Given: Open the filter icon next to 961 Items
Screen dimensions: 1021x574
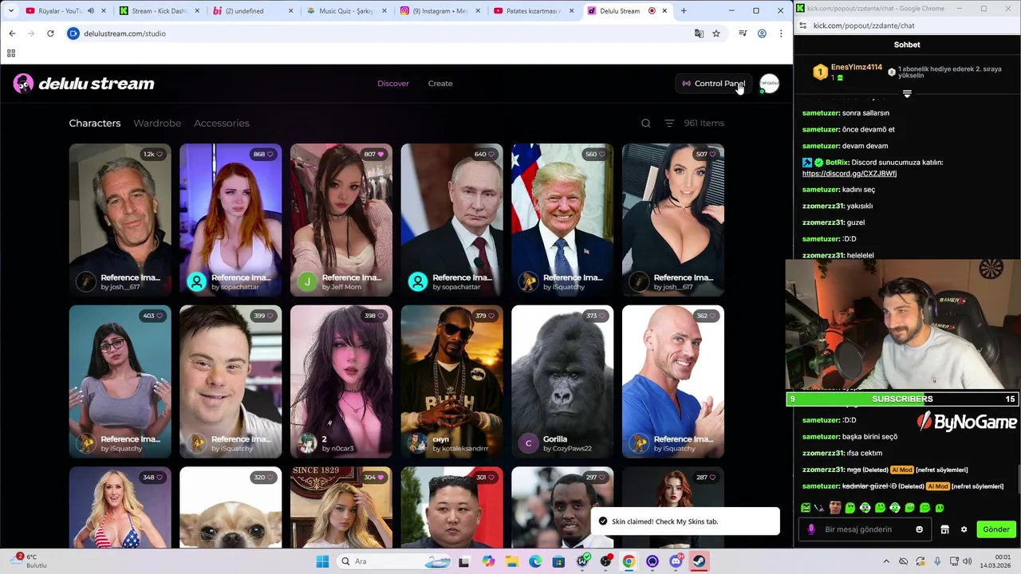Looking at the screenshot, I should [669, 123].
